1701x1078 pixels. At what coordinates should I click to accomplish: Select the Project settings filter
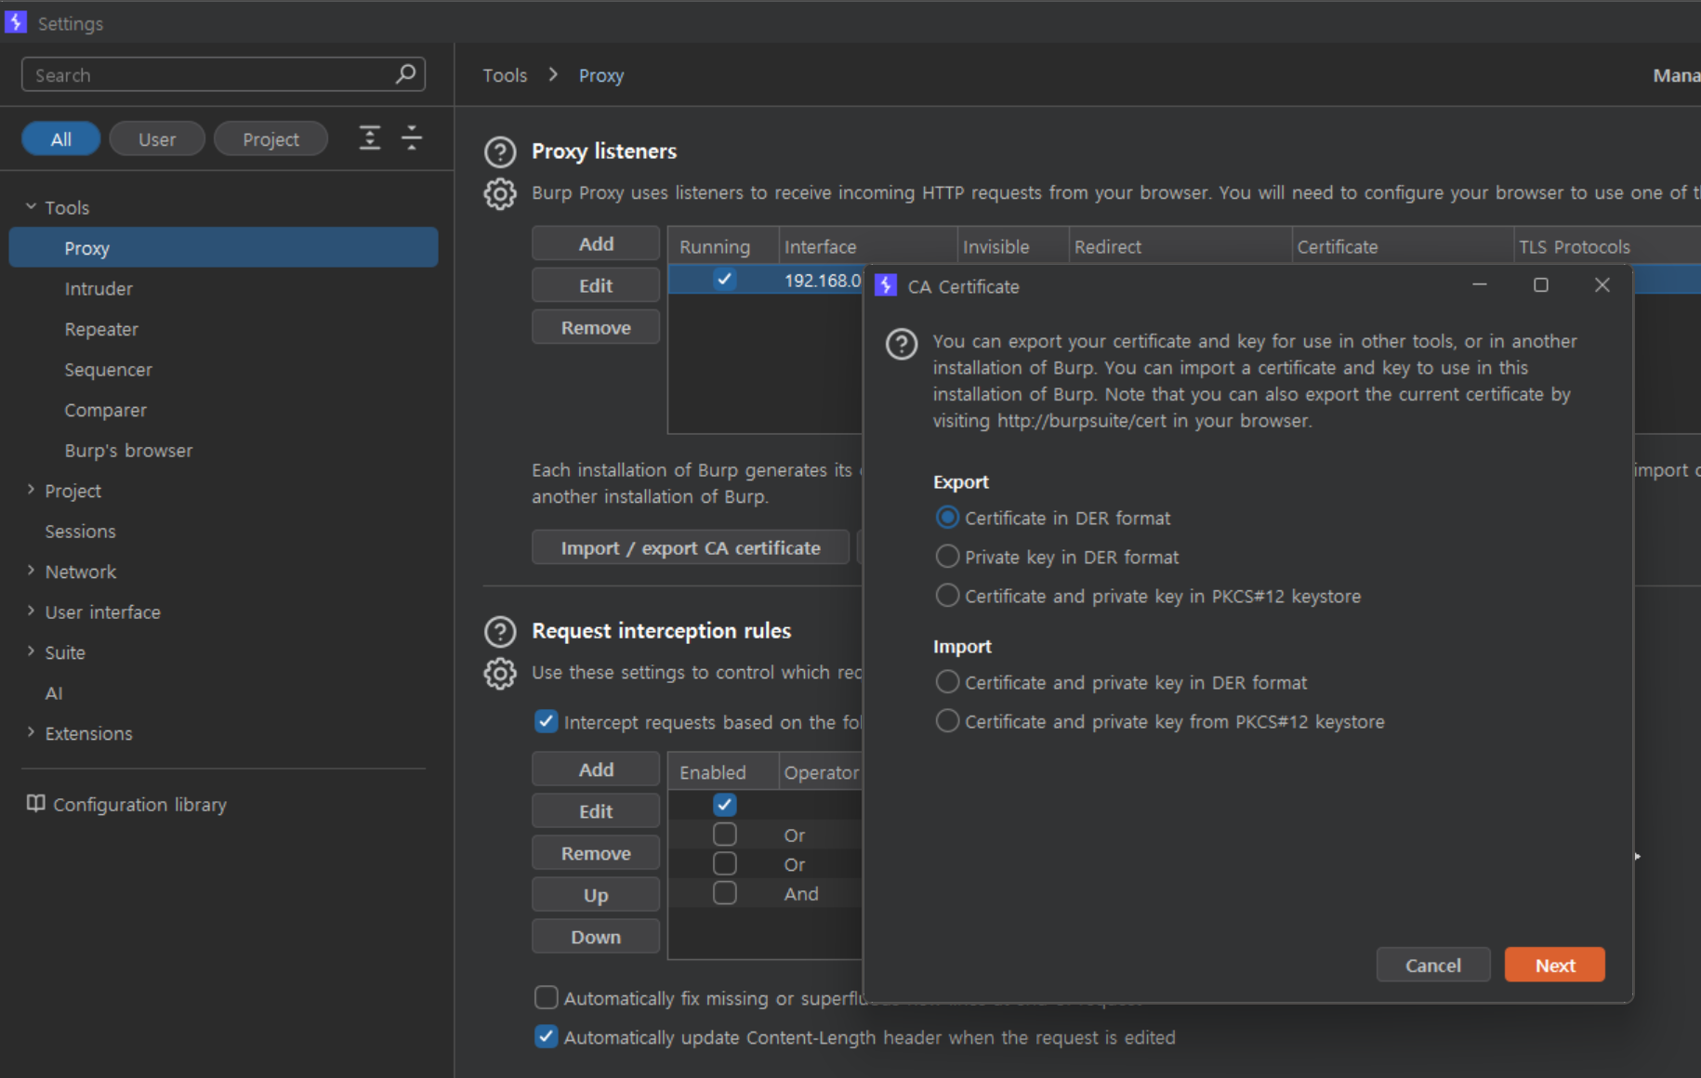click(270, 138)
